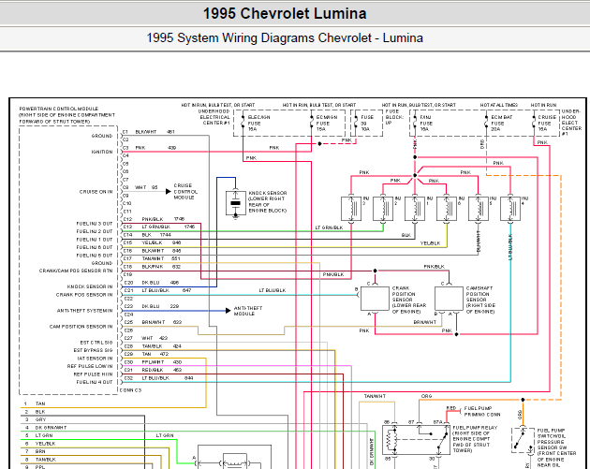The height and width of the screenshot is (469, 590).
Task: Click the 'CAM POSITION SENSOR IN' label
Action: (x=81, y=327)
